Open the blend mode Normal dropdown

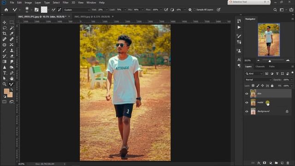[x=258, y=80]
